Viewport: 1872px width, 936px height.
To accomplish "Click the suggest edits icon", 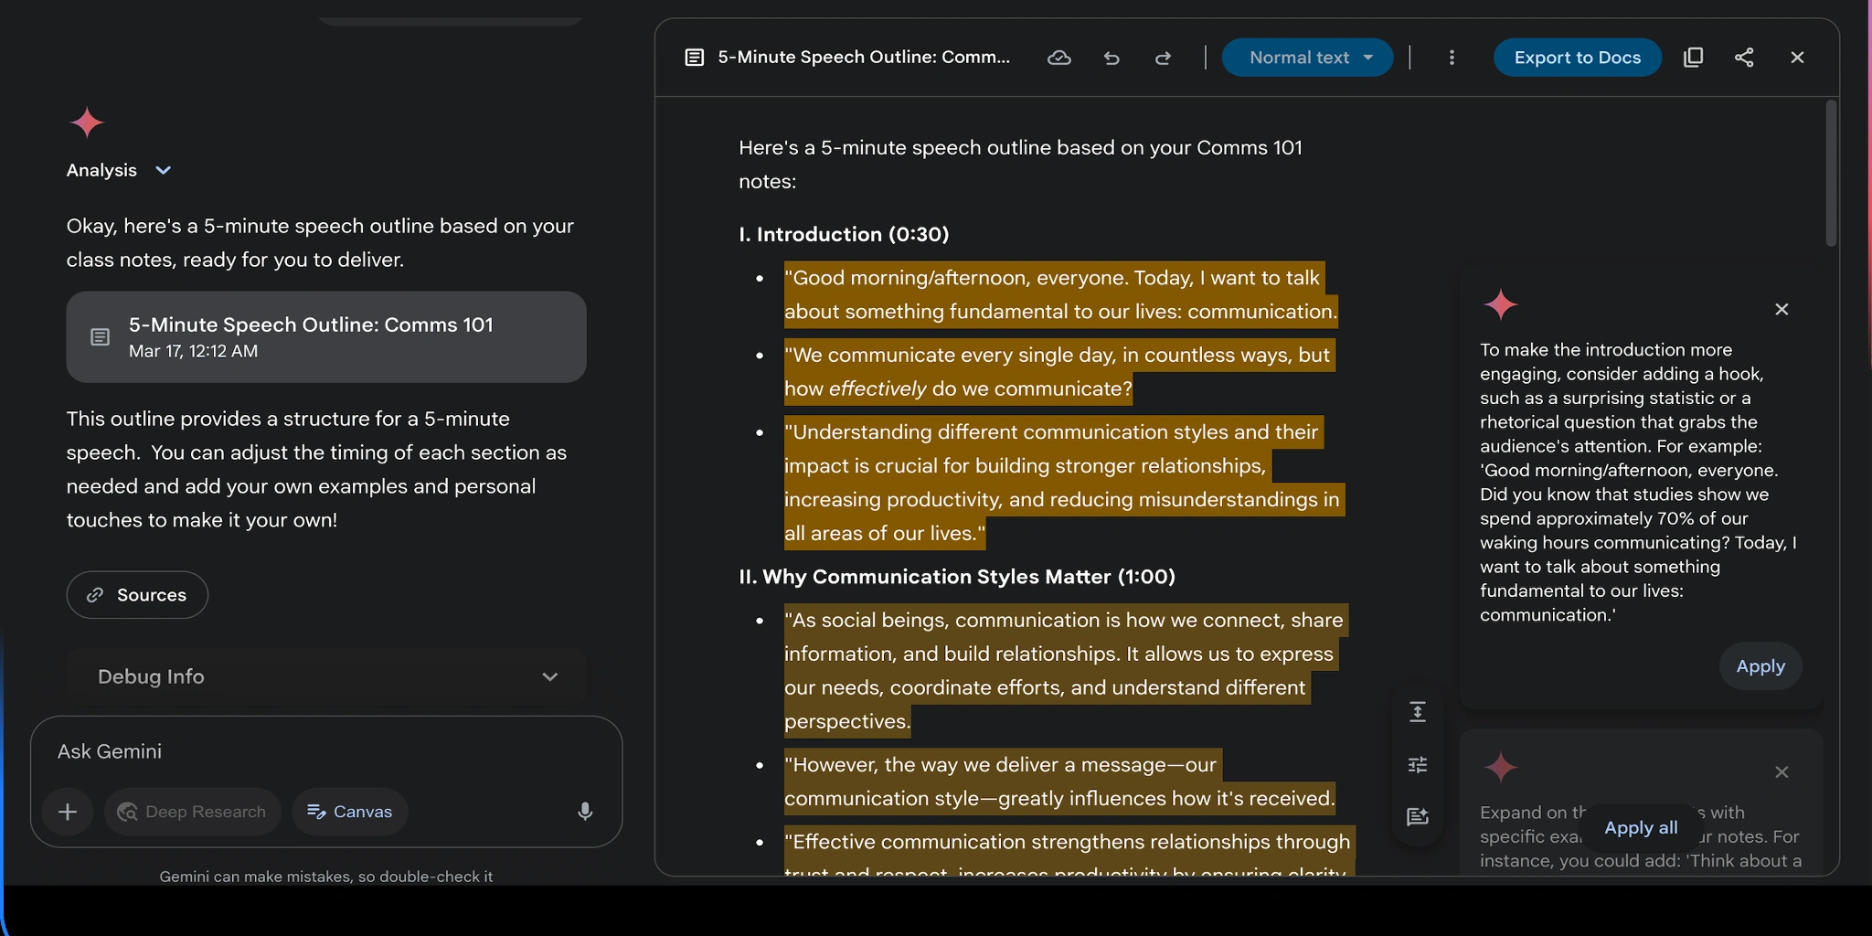I will 1418,816.
